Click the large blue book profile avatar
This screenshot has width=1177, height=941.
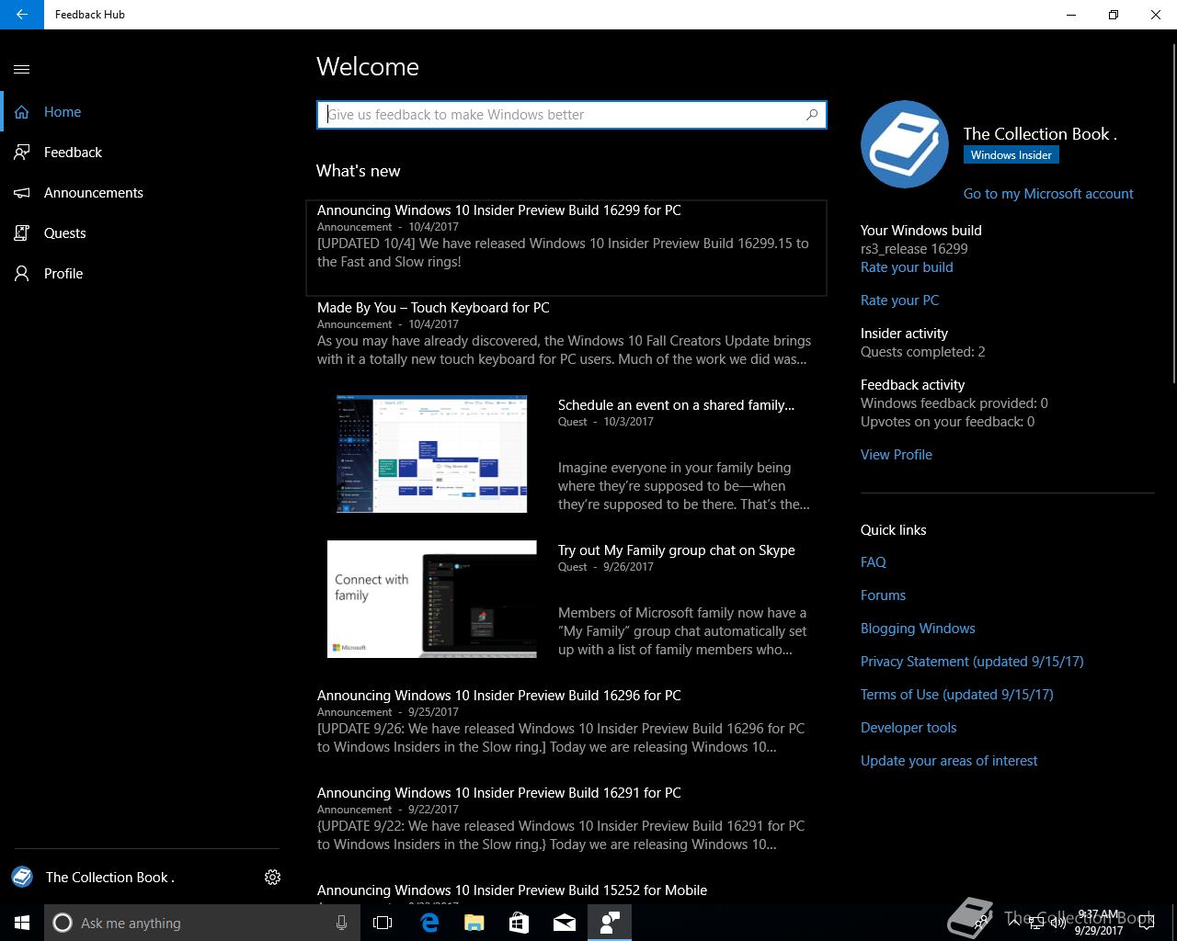905,144
